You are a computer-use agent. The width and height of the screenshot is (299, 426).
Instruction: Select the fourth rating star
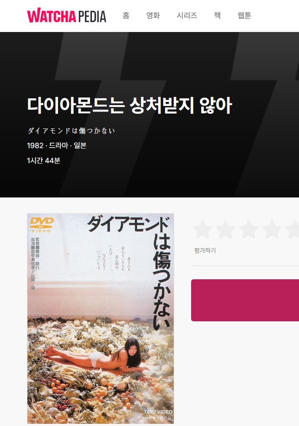[272, 229]
